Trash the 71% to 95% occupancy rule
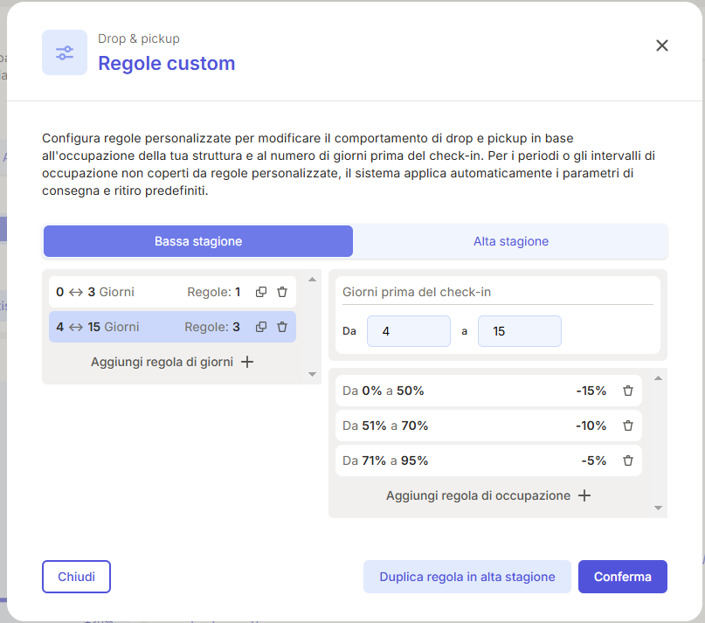The width and height of the screenshot is (705, 623). 627,460
